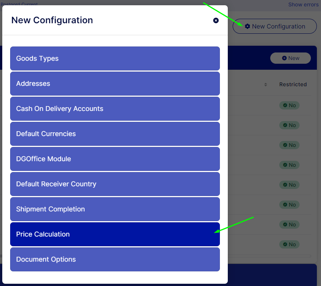The height and width of the screenshot is (286, 321).
Task: Open the DGOffice Module option
Action: pos(115,159)
